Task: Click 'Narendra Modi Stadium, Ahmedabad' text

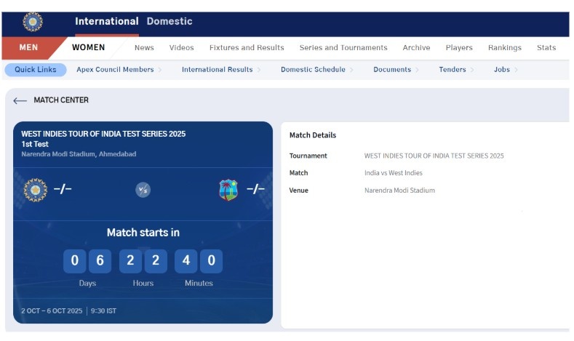Action: point(79,154)
